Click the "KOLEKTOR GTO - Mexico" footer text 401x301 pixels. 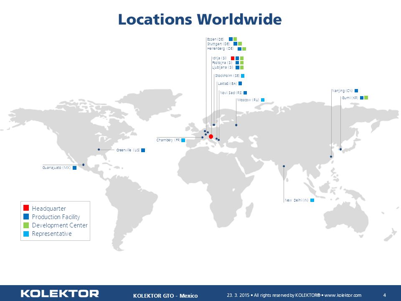click(165, 296)
